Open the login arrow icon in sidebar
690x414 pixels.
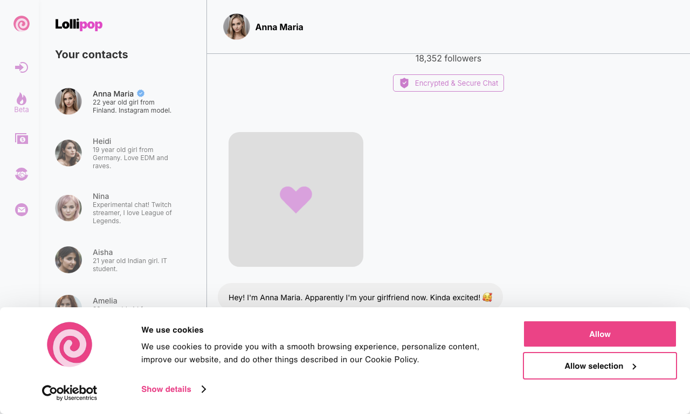pos(22,67)
